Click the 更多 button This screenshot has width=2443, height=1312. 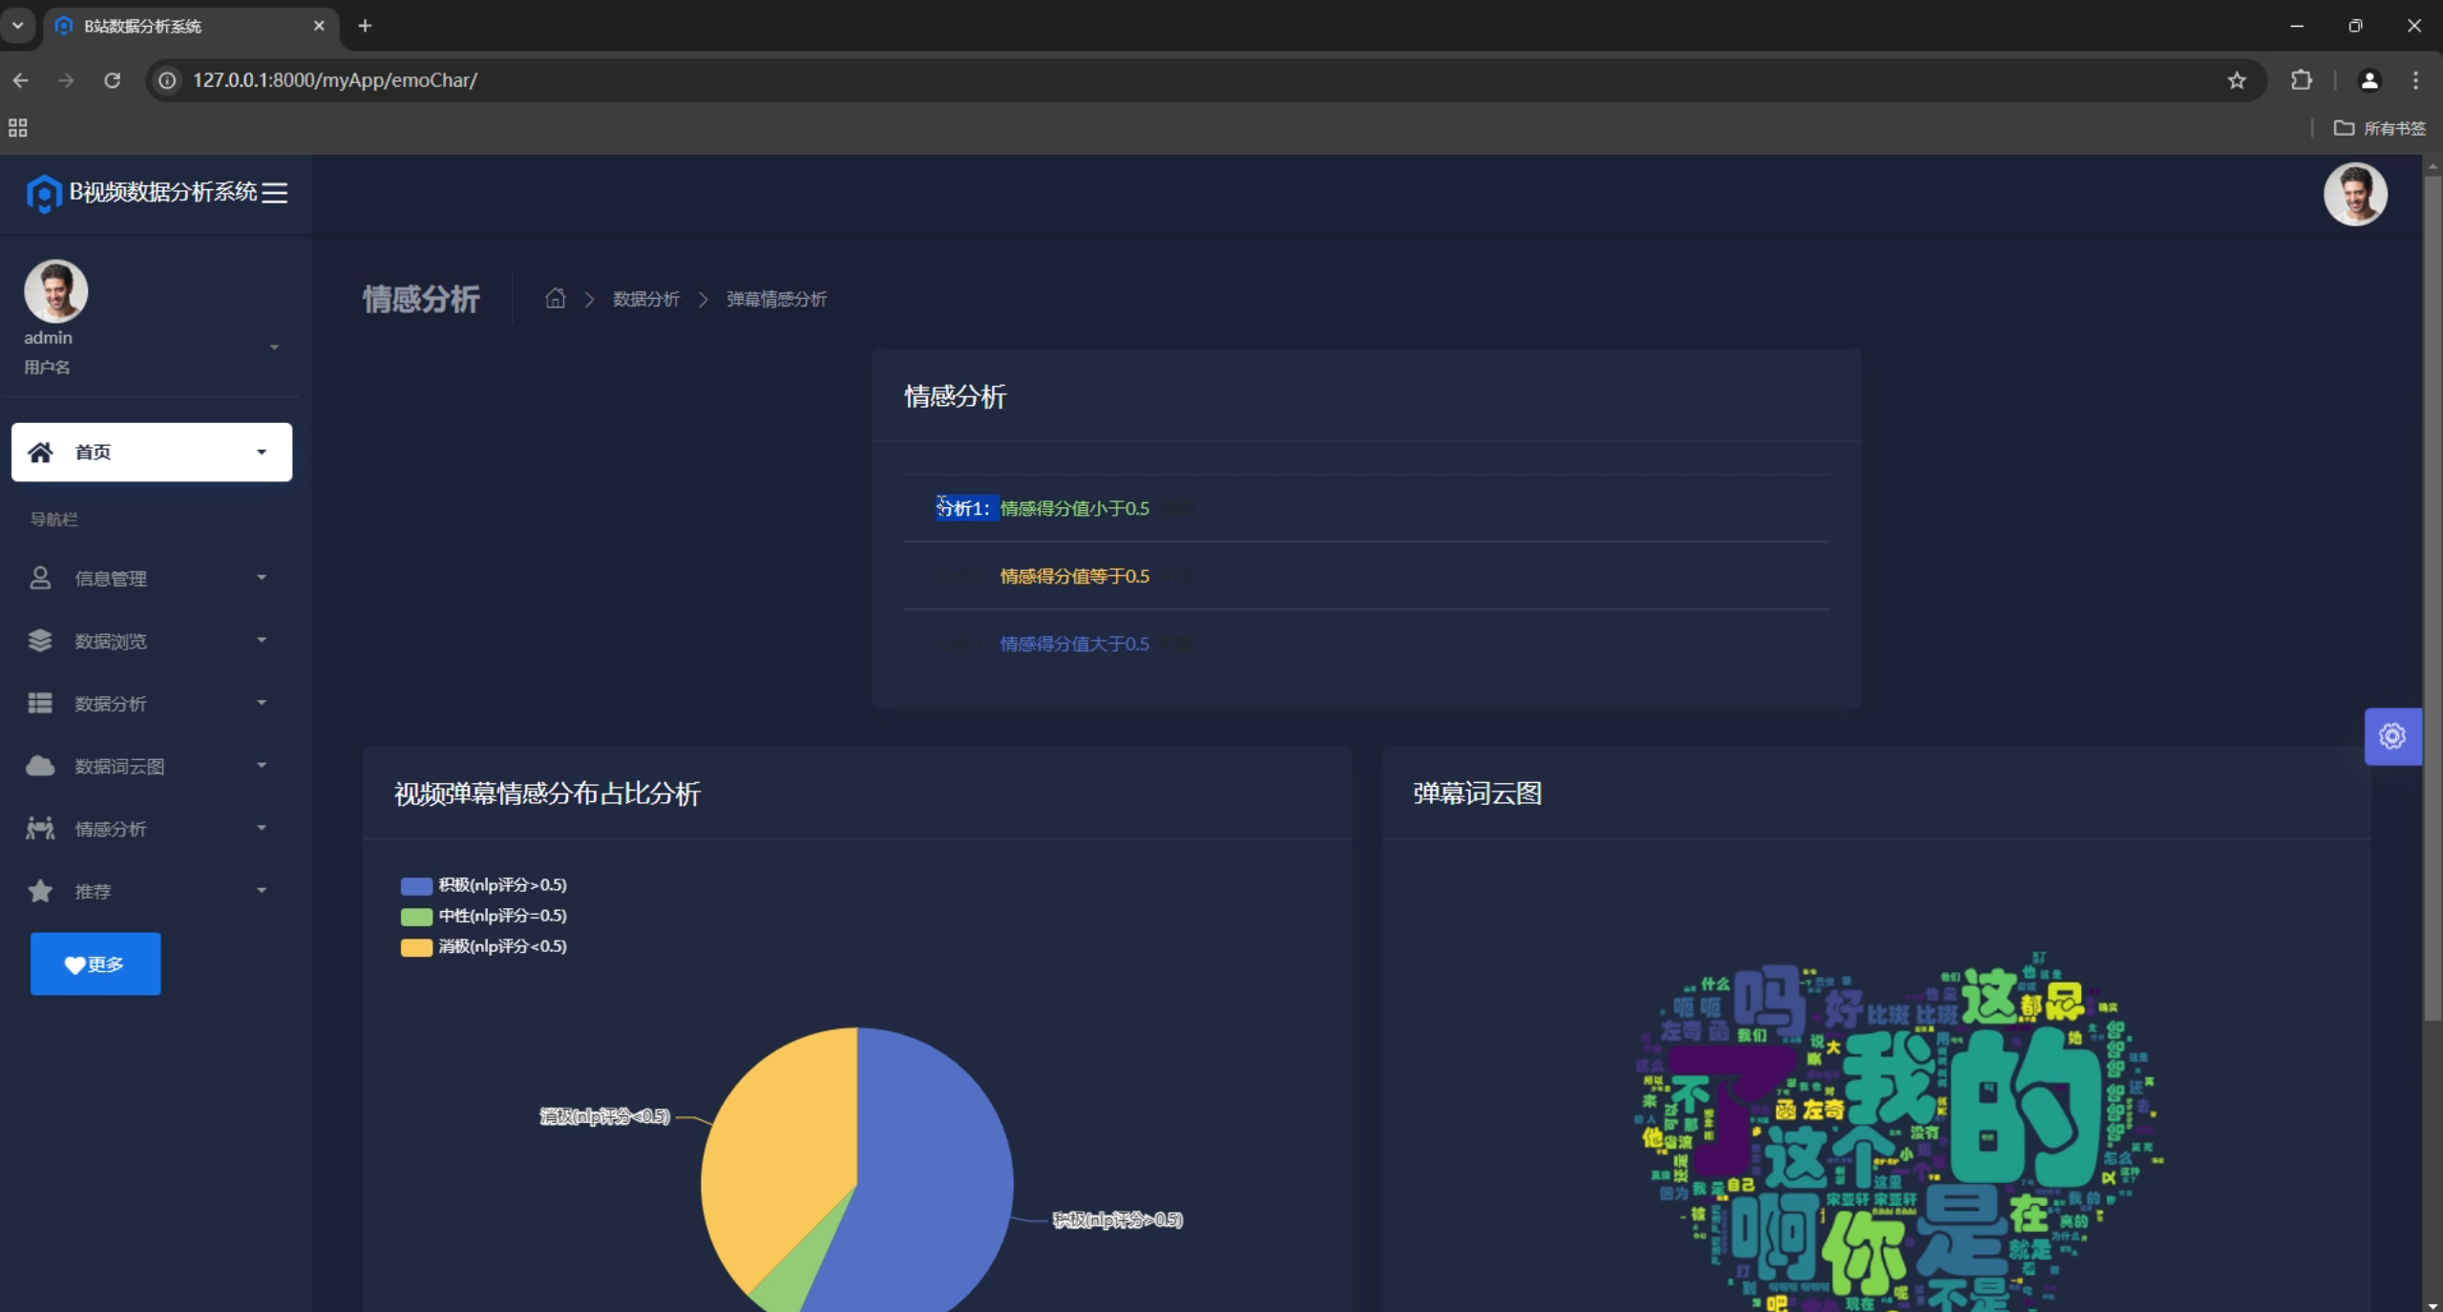[95, 963]
